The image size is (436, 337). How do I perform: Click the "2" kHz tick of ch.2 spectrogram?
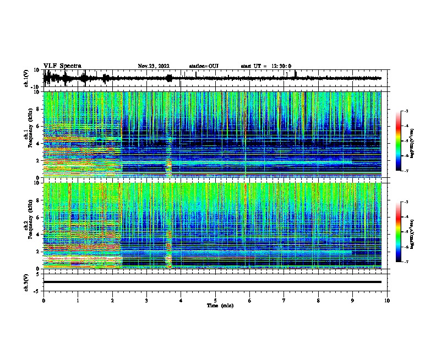(38, 252)
